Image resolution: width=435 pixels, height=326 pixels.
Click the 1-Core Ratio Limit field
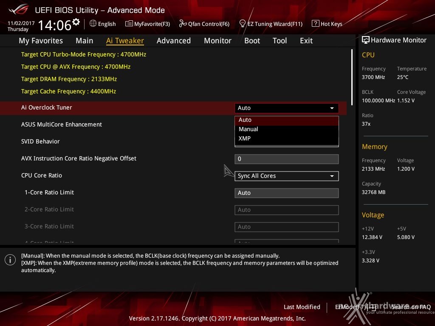[x=287, y=193]
